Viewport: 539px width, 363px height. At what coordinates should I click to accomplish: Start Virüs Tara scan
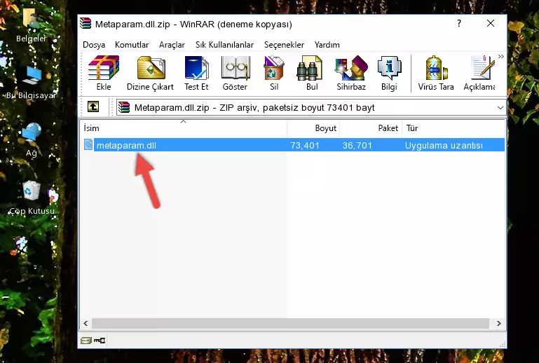436,73
